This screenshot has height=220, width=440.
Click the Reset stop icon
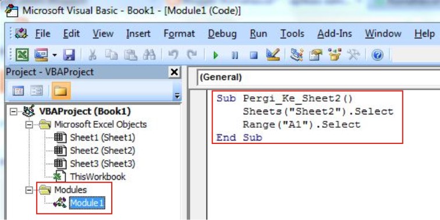point(254,55)
